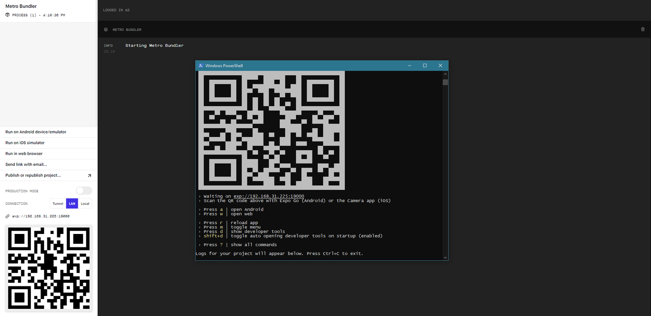Click the process cube icon in sidebar
The width and height of the screenshot is (651, 316).
tap(7, 15)
